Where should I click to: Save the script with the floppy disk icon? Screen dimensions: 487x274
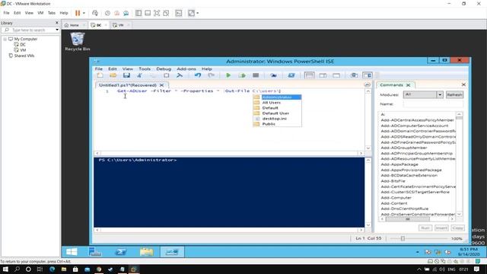[126, 75]
